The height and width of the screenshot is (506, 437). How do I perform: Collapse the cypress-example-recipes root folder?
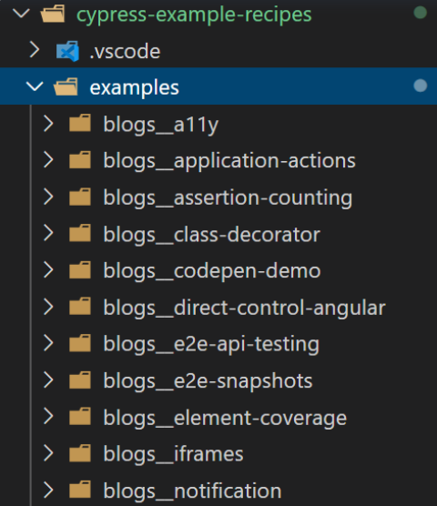[x=21, y=14]
